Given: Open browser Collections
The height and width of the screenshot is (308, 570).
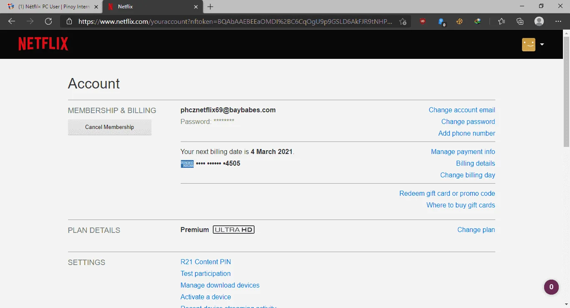Looking at the screenshot, I should point(520,21).
